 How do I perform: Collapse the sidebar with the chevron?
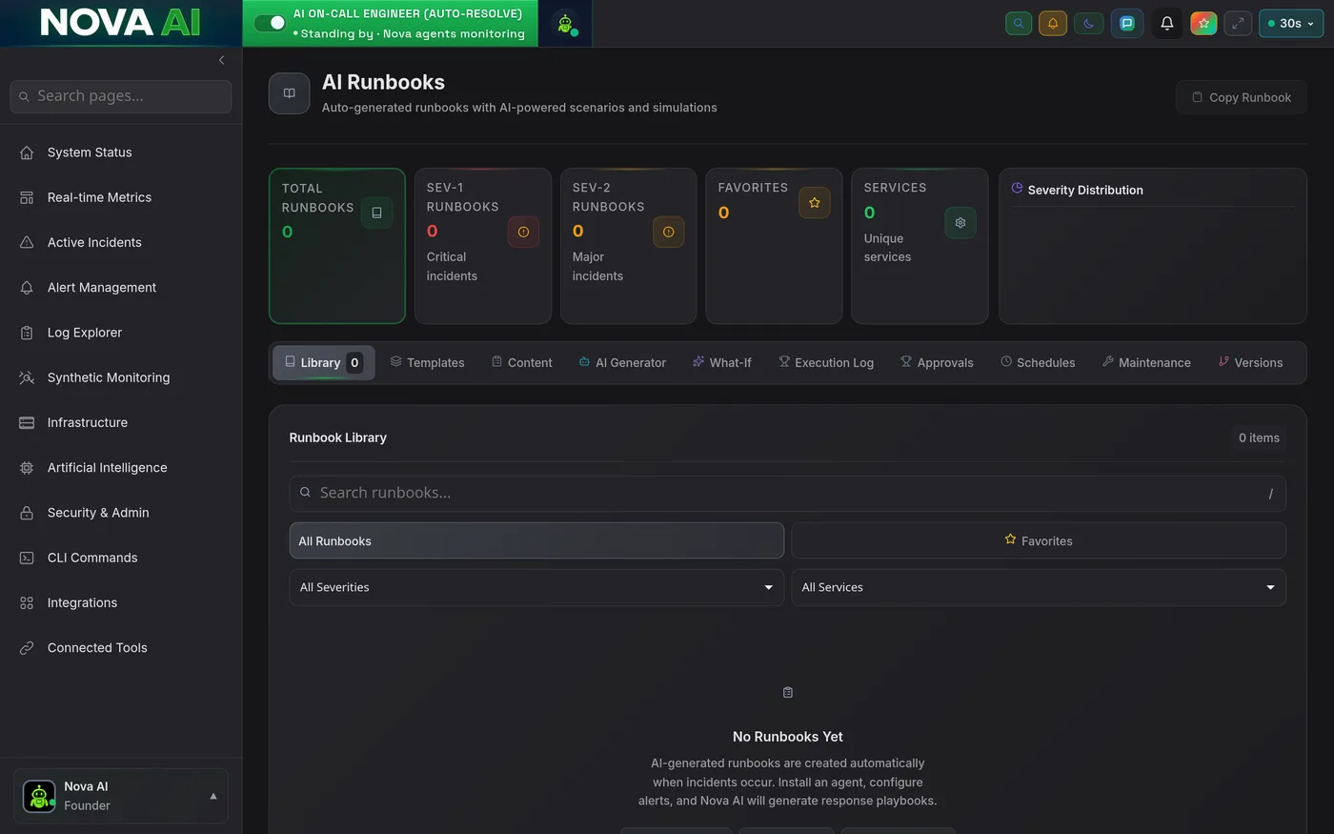221,60
